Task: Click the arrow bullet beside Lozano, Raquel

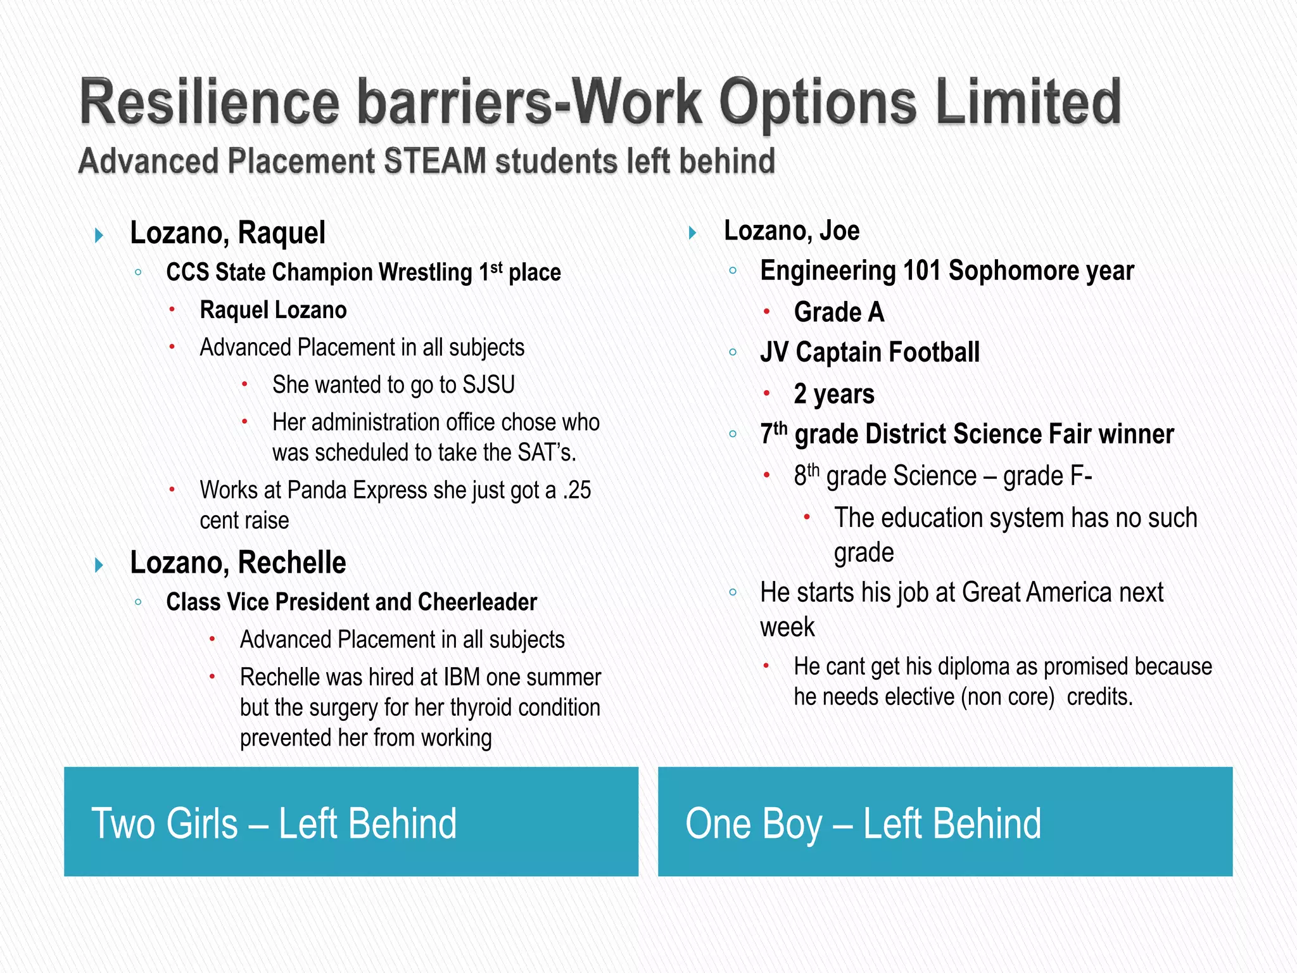Action: pos(99,236)
